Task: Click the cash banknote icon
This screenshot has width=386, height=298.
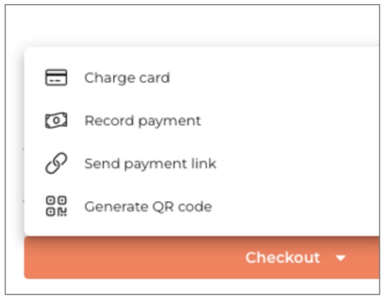Action: 56,121
